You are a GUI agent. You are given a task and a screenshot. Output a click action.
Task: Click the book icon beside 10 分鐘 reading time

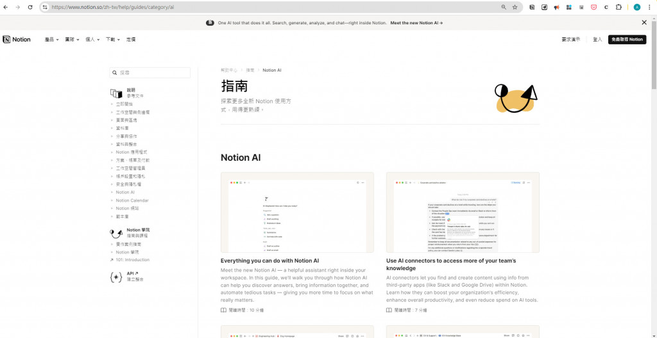click(x=224, y=310)
